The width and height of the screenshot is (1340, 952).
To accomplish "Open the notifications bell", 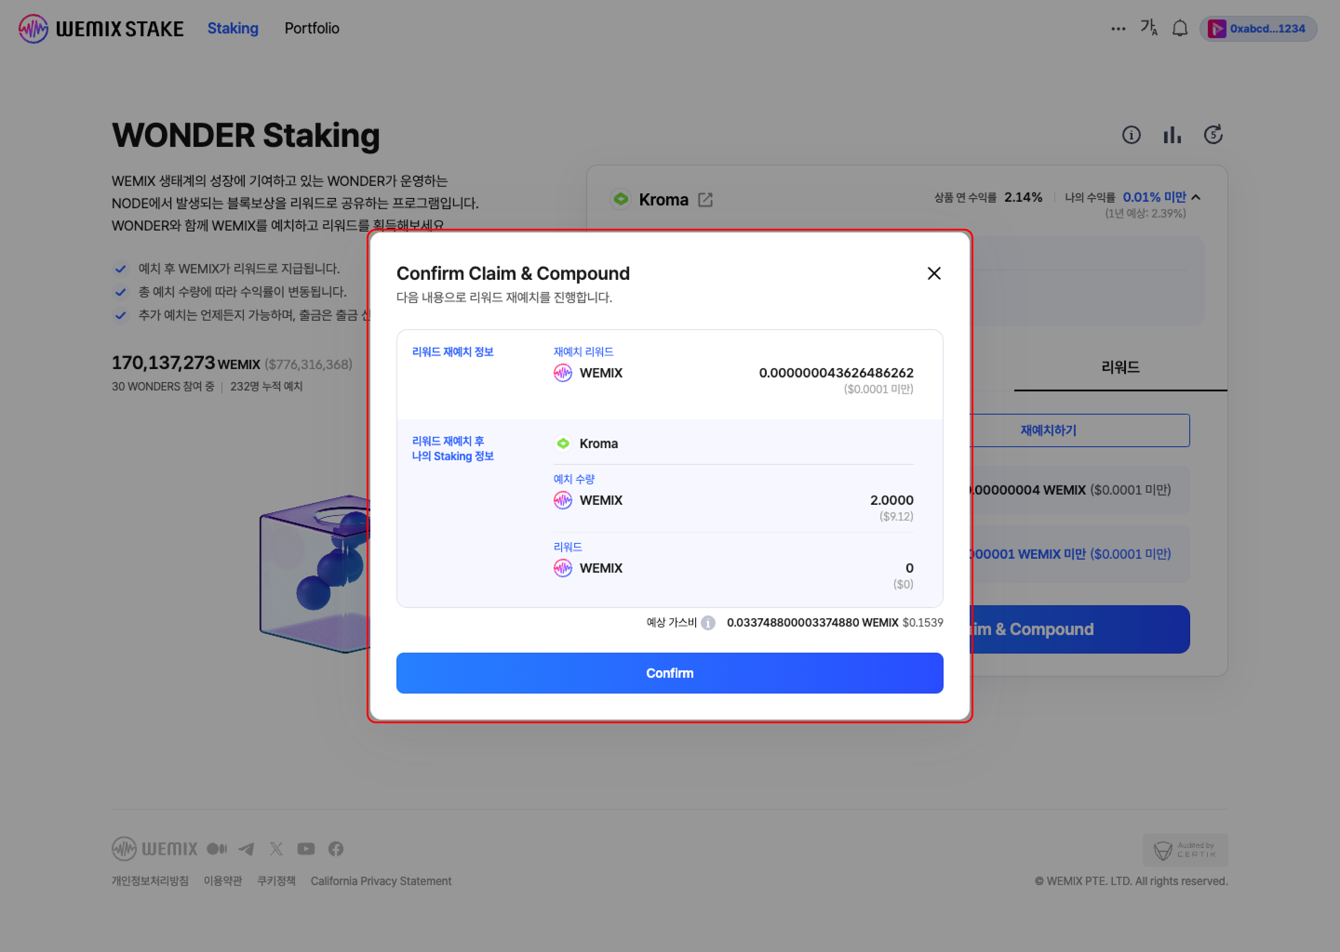I will click(x=1179, y=28).
